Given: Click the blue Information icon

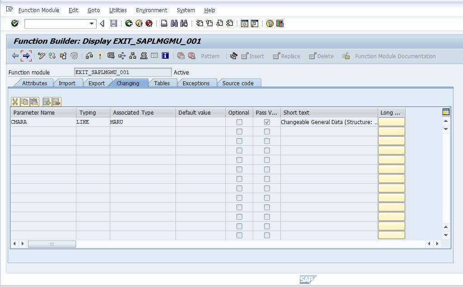Looking at the screenshot, I should [165, 56].
